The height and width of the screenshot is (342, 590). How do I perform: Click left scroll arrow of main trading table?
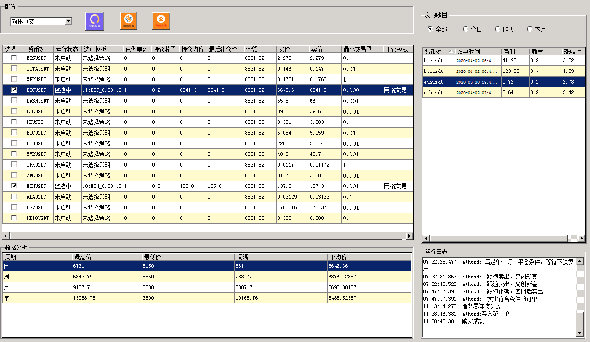coord(6,236)
